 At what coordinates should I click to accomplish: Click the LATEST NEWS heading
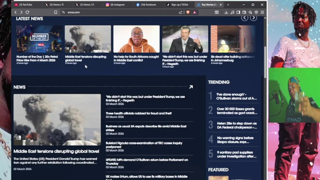(29, 18)
